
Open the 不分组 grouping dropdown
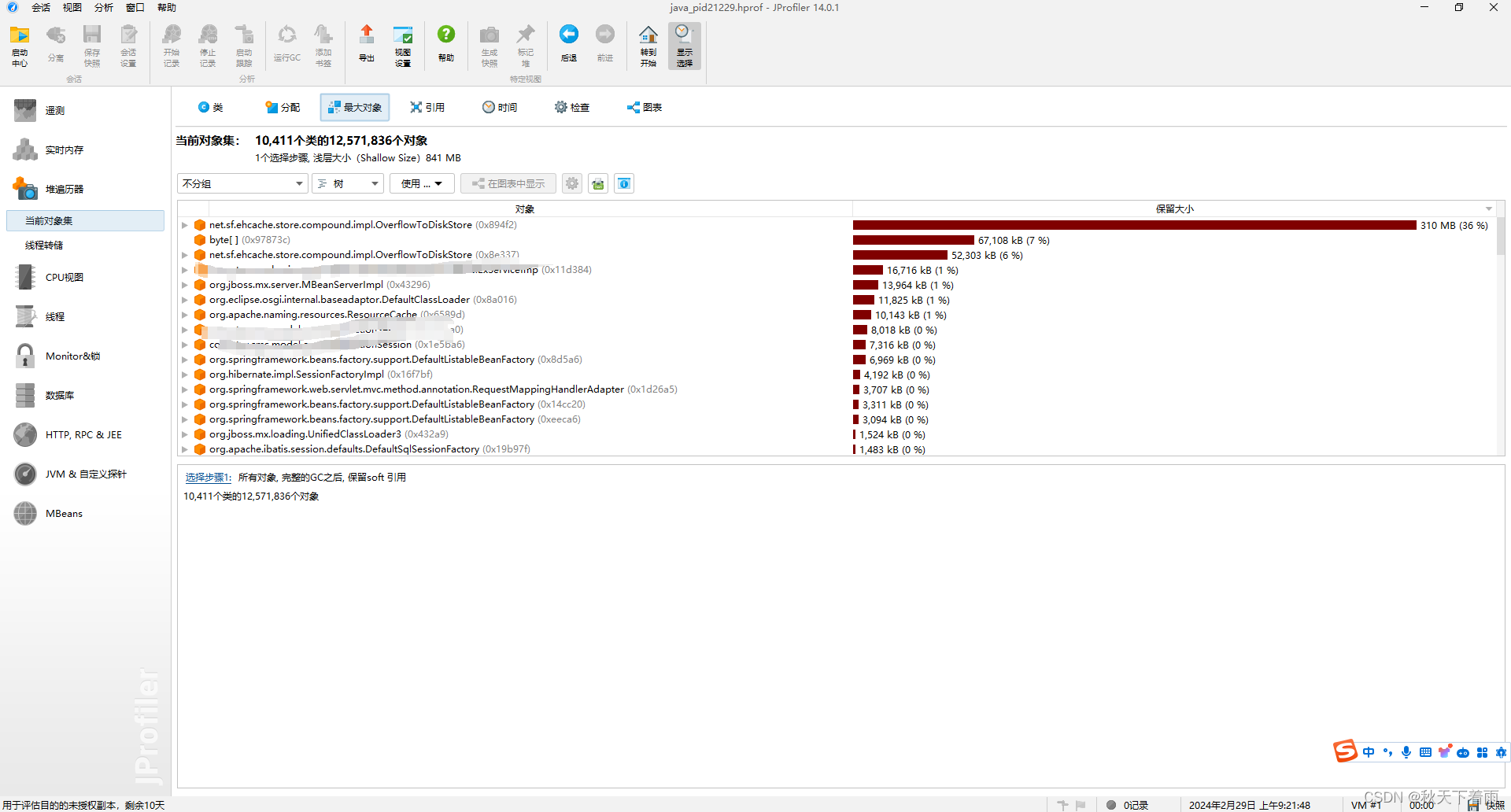pyautogui.click(x=242, y=183)
